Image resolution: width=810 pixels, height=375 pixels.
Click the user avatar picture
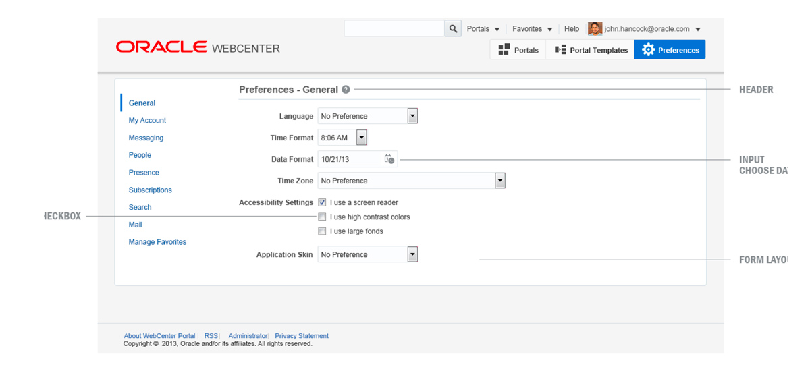click(595, 29)
